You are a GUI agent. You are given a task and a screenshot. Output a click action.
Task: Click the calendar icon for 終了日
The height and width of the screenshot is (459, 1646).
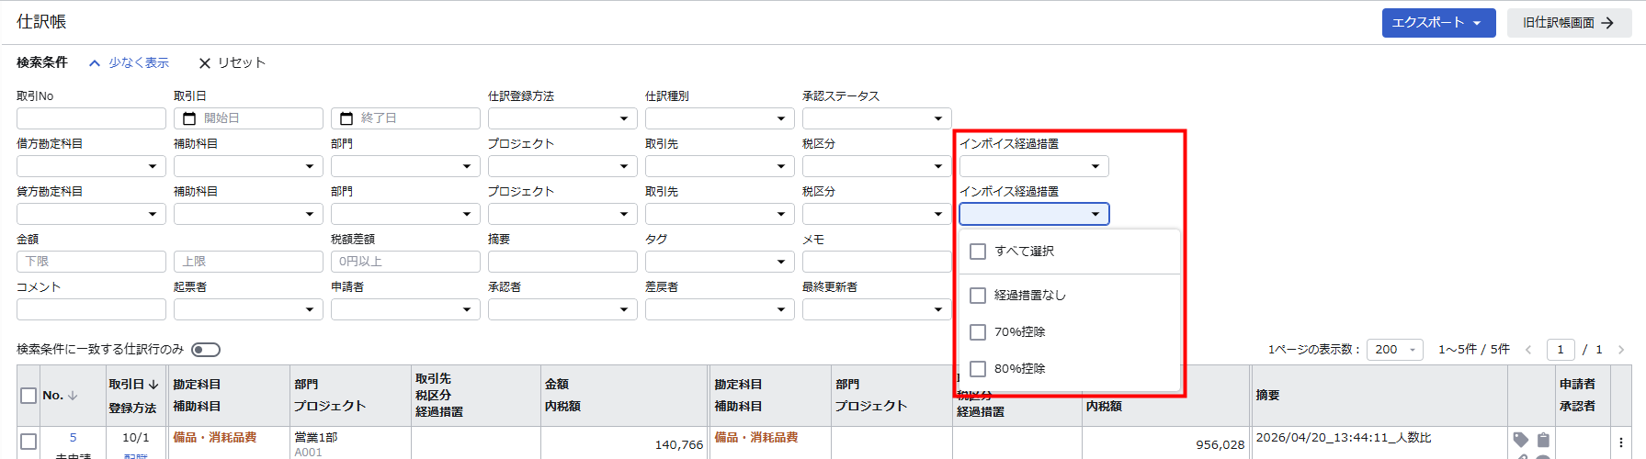pyautogui.click(x=346, y=118)
